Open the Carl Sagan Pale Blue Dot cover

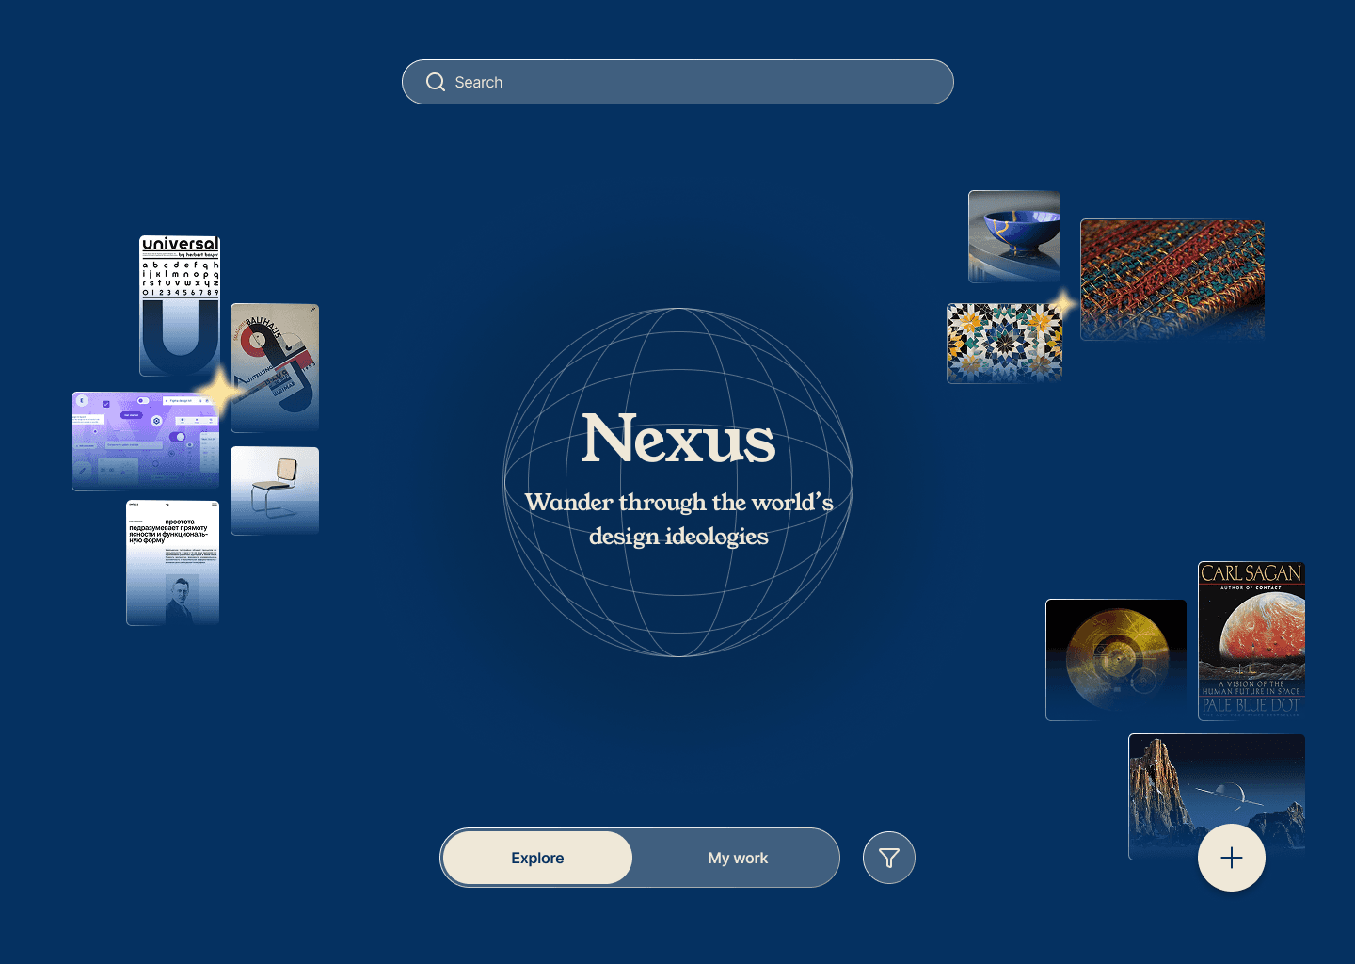pyautogui.click(x=1251, y=641)
